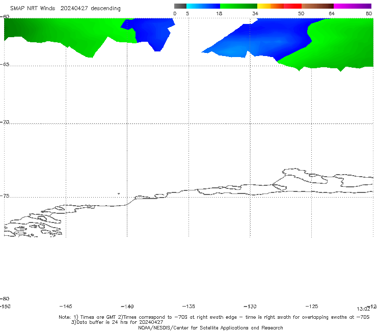Click the color scale label '34'
Image resolution: width=377 pixels, height=331 pixels.
click(x=255, y=13)
